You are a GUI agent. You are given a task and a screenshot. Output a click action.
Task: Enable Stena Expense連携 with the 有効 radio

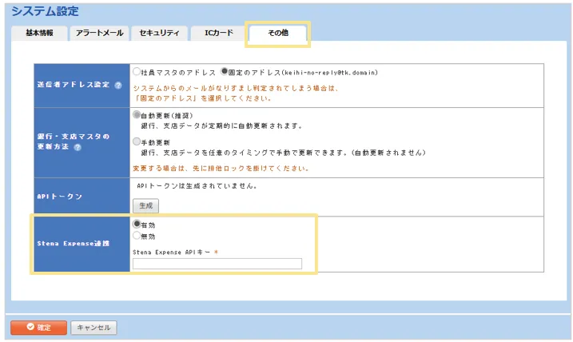coord(137,225)
